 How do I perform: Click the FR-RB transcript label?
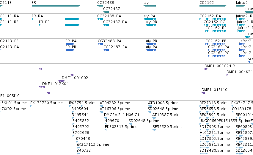44,22
